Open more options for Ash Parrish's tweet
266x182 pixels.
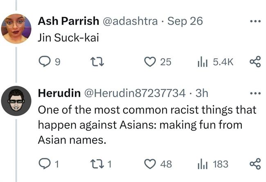click(x=255, y=22)
